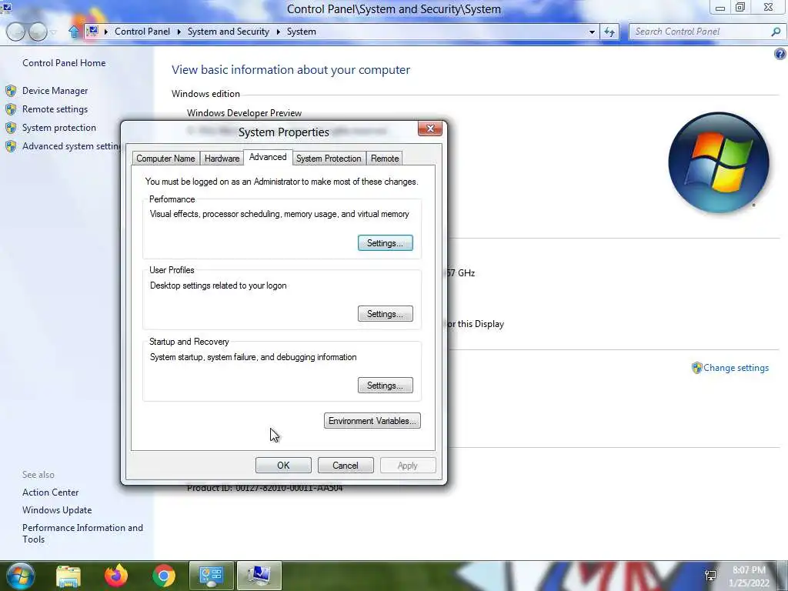Screen dimensions: 788x591
Task: Open Control Panel Home link
Action: pos(64,63)
